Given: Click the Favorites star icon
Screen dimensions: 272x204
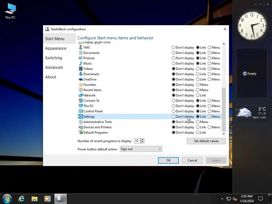Looking at the screenshot, I should [80, 85].
